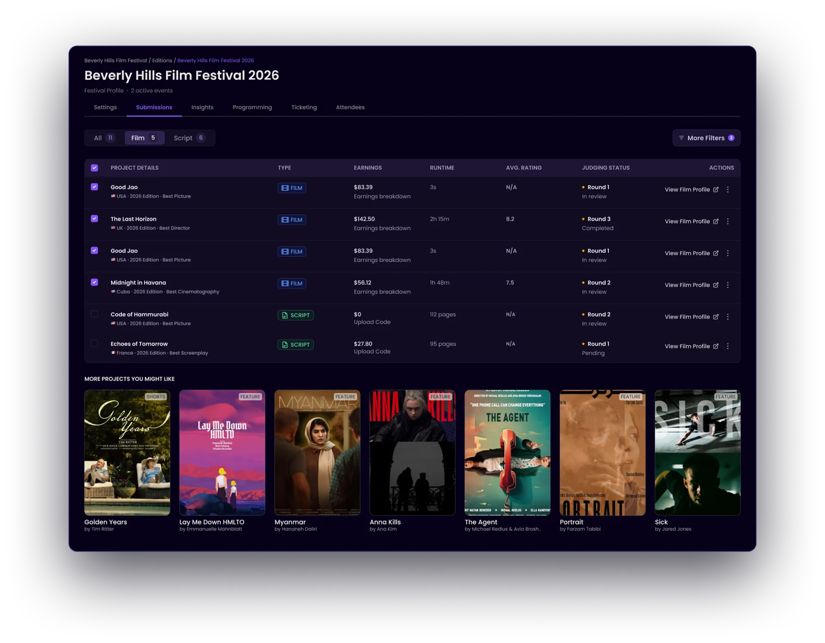Click the SCRIPT type badge for Echoes of Tomorrow
Screen dimensions: 825x643
click(x=295, y=345)
